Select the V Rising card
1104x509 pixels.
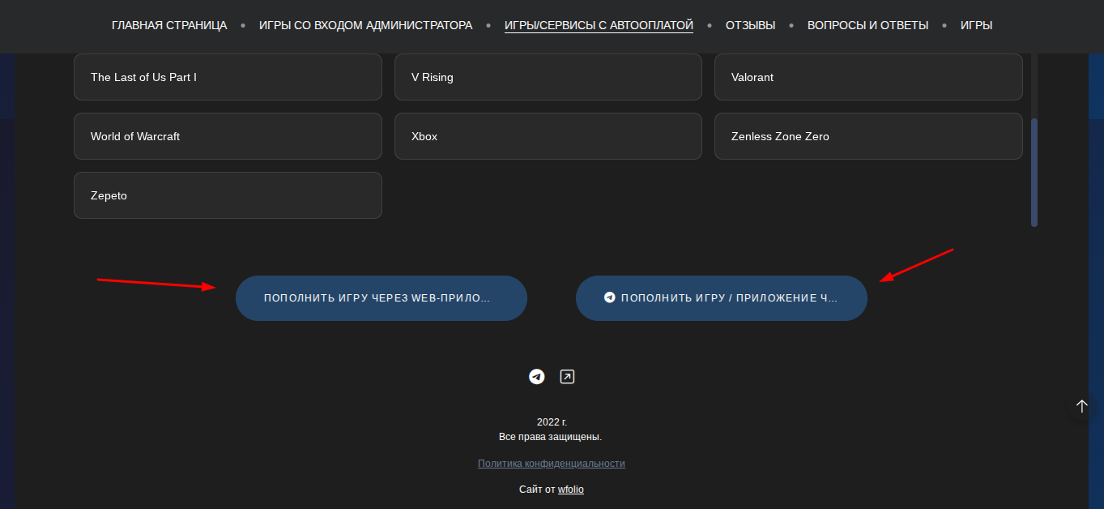click(548, 77)
